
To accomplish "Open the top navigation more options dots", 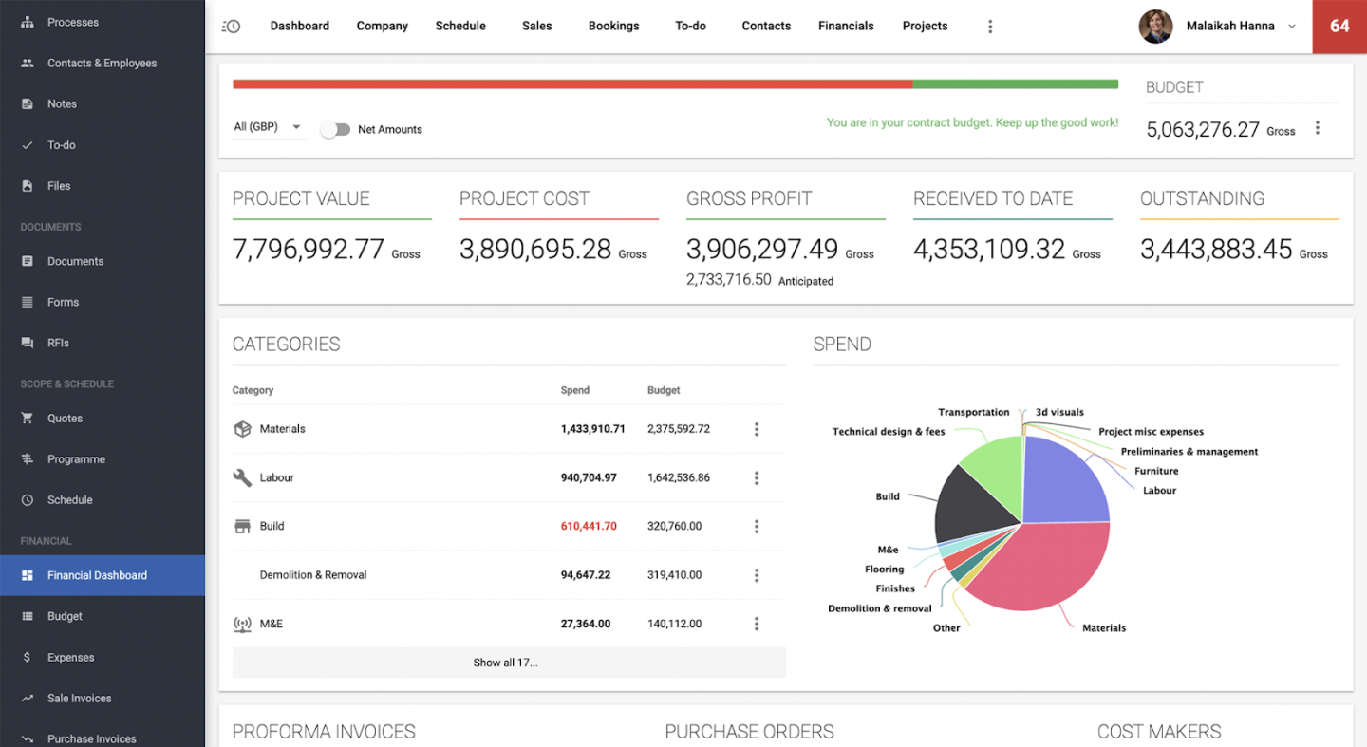I will click(x=990, y=27).
